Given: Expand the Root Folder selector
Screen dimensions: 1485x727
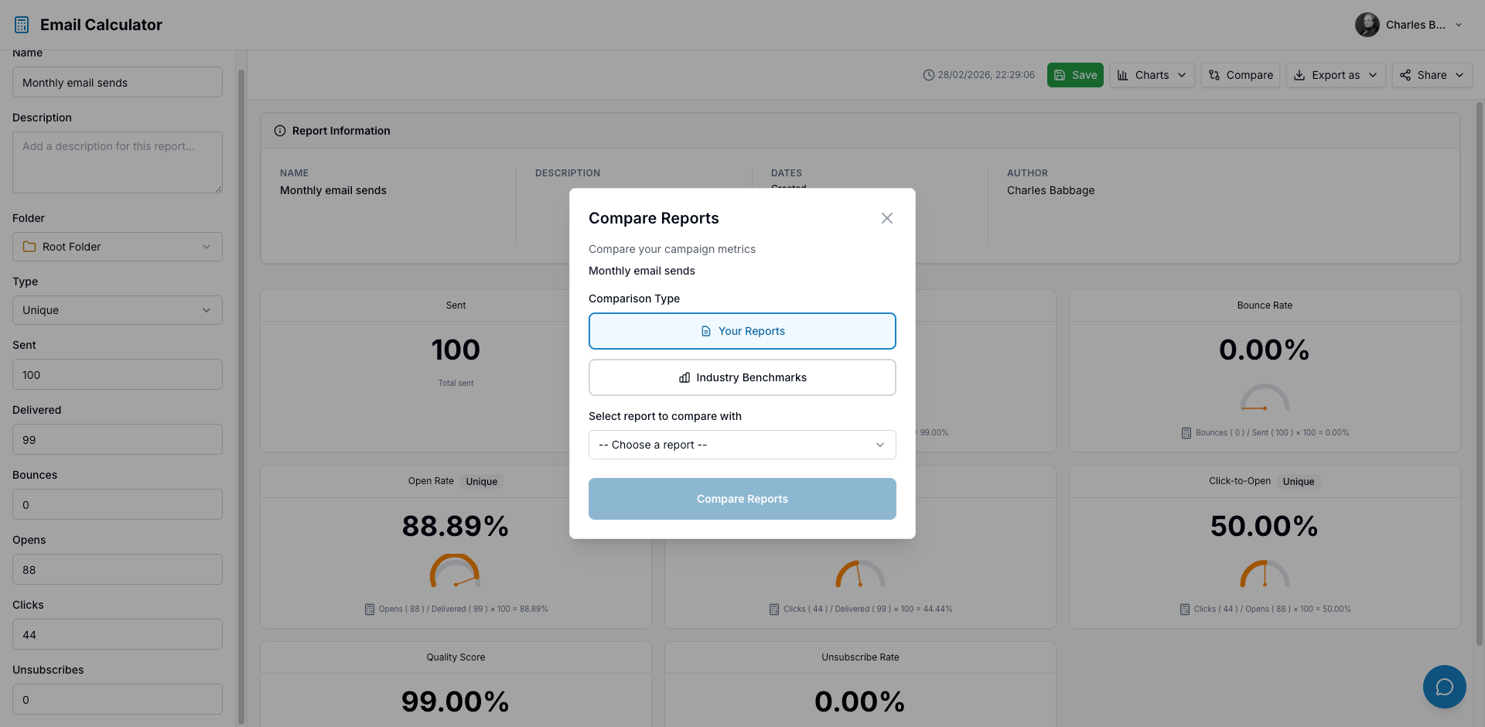Looking at the screenshot, I should [117, 246].
